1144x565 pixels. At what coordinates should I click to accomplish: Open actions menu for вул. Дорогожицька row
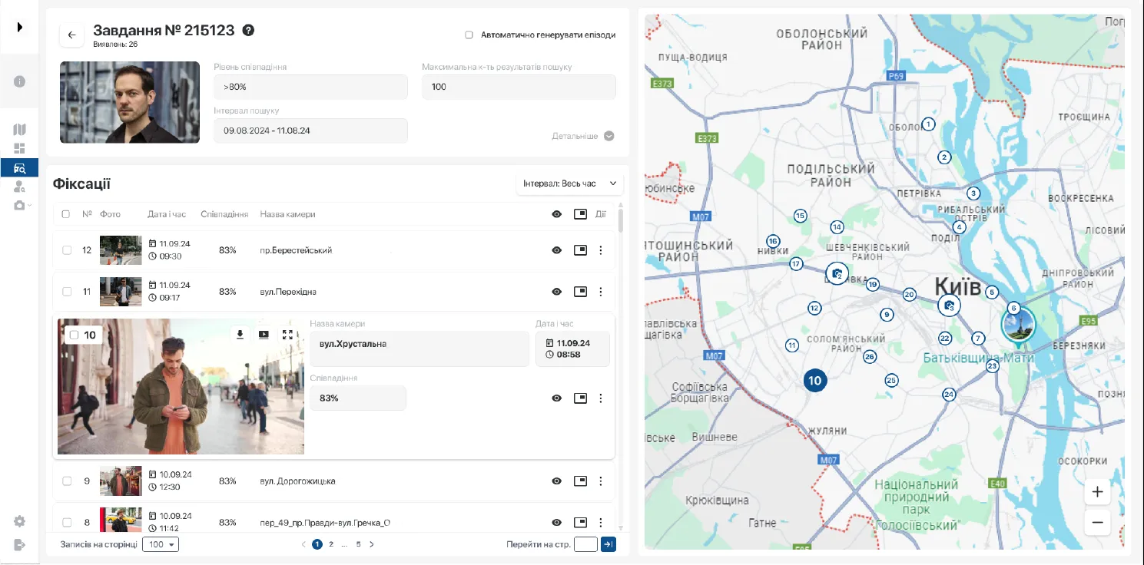pyautogui.click(x=601, y=481)
